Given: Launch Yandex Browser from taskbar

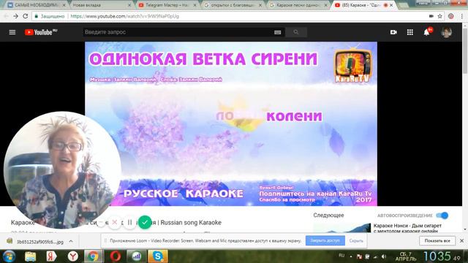Looking at the screenshot, I should point(72,256).
